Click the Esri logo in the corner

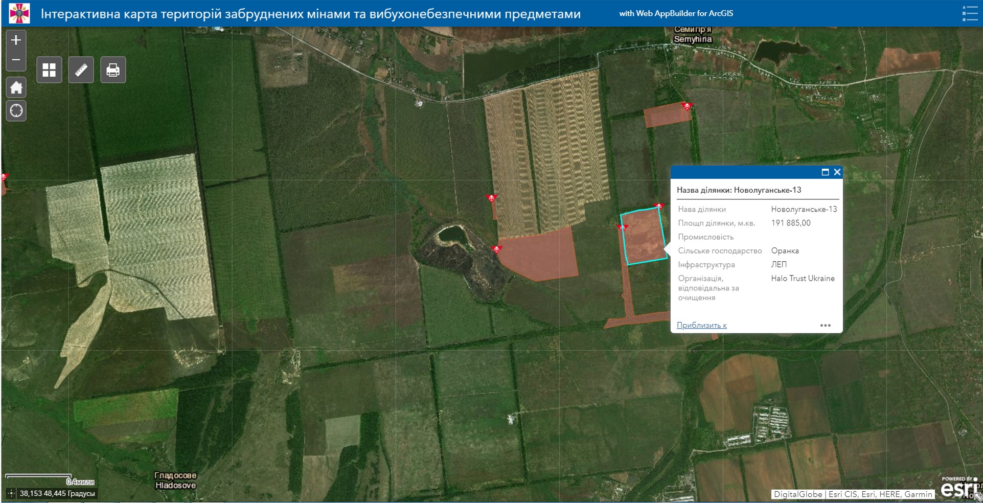(x=957, y=489)
